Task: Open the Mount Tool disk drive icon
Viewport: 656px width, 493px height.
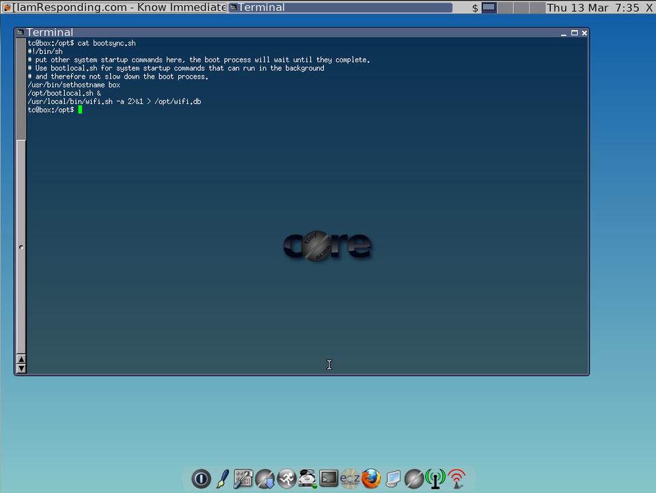Action: coord(307,479)
